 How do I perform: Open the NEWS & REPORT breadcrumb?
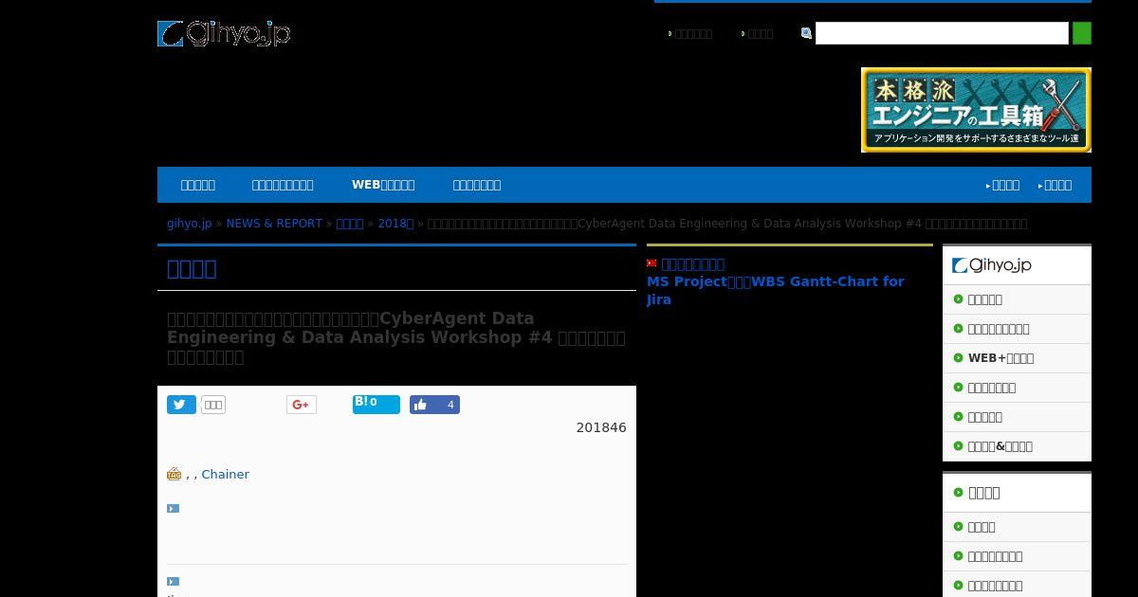(x=274, y=224)
